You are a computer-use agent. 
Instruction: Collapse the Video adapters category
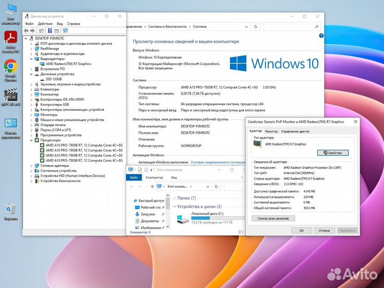click(x=31, y=59)
